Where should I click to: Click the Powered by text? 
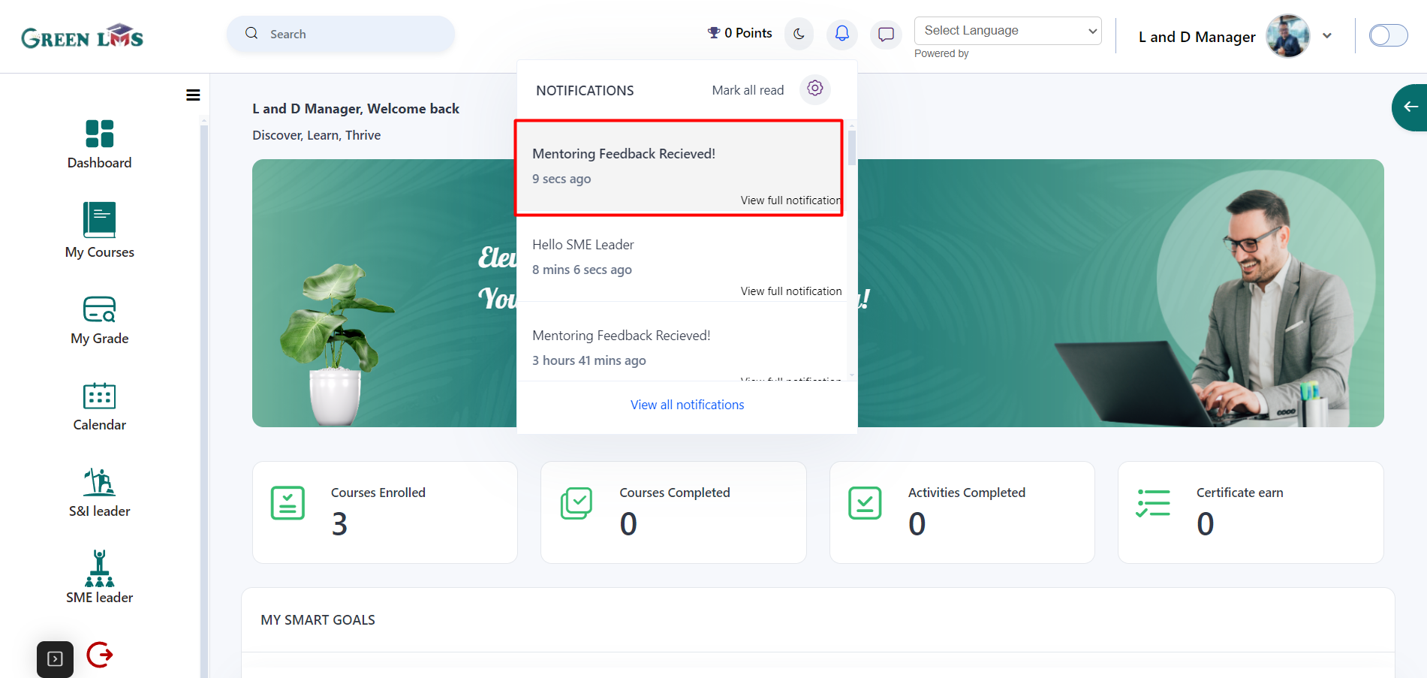[941, 53]
